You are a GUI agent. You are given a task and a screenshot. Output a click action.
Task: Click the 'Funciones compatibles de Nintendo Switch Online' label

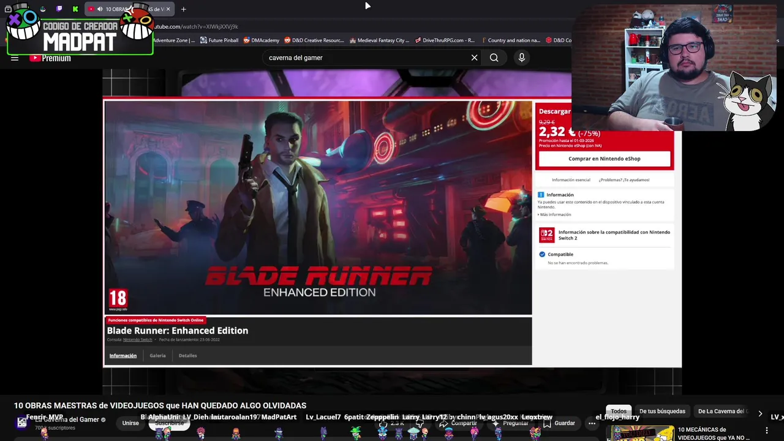point(156,320)
